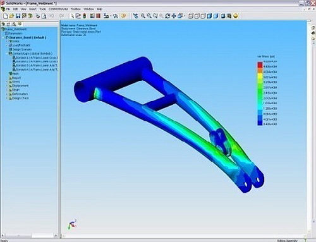Expand the Load/Restraint folder
Image resolution: width=316 pixels, height=242 pixels.
click(x=7, y=45)
